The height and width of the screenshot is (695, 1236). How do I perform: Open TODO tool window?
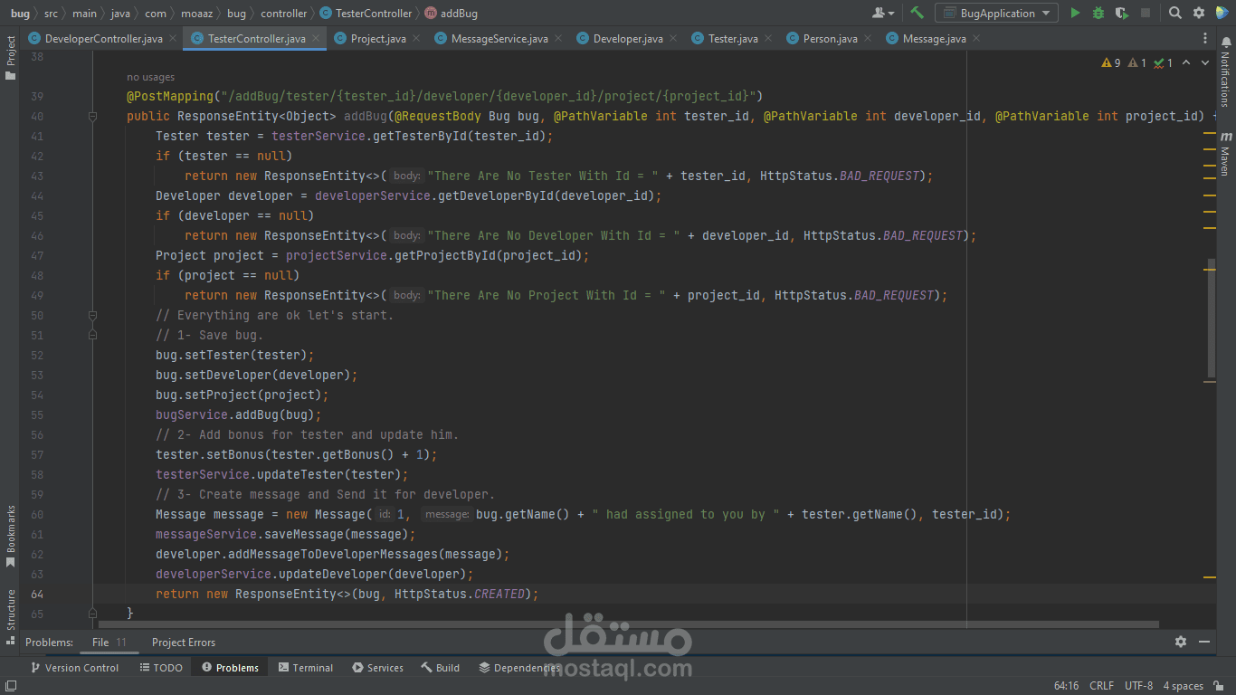point(161,668)
